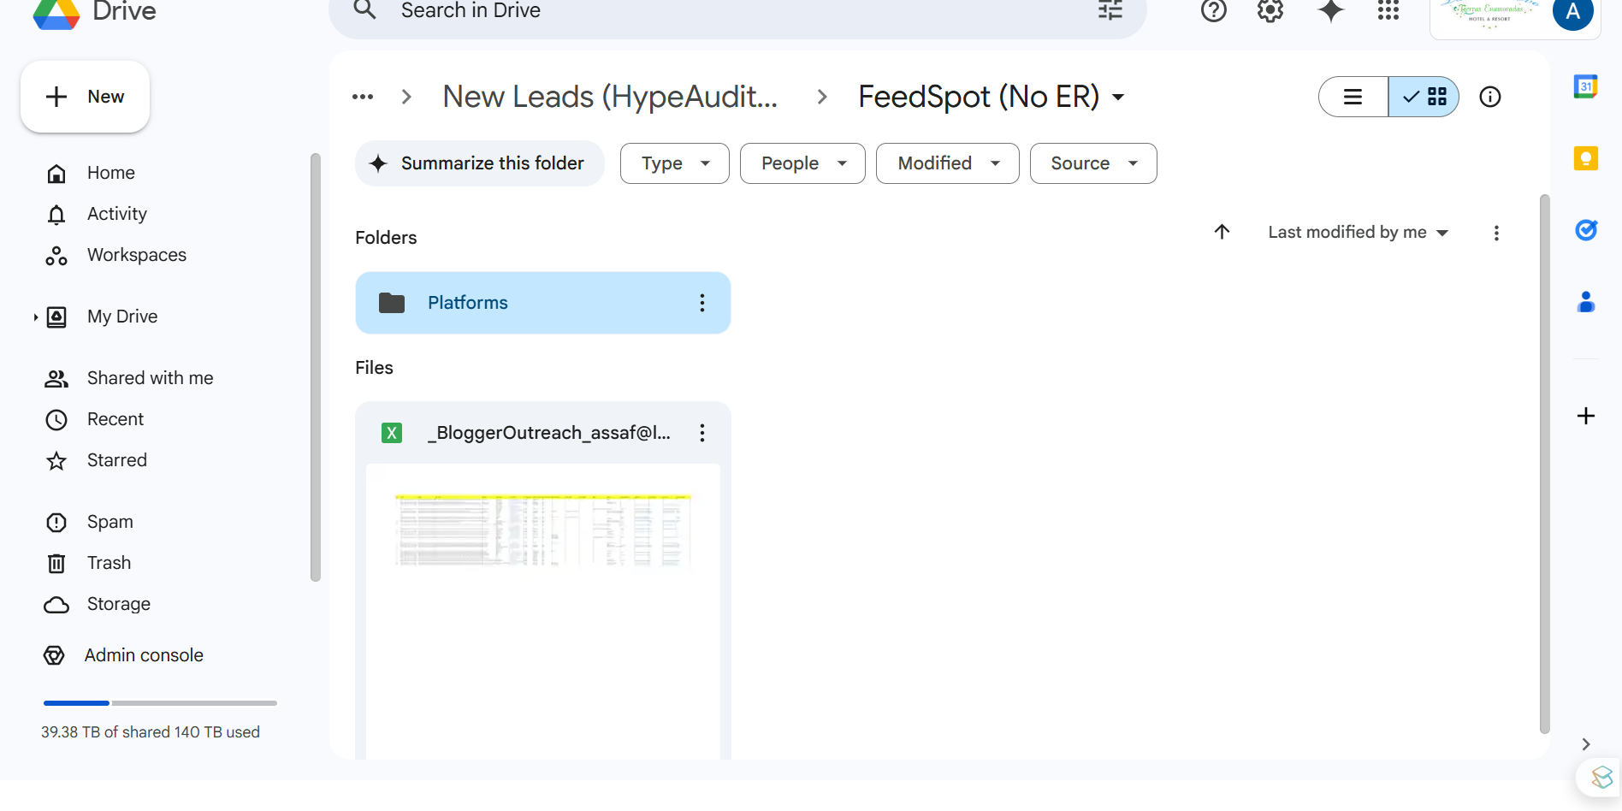Open advanced search filter options

tap(1110, 10)
